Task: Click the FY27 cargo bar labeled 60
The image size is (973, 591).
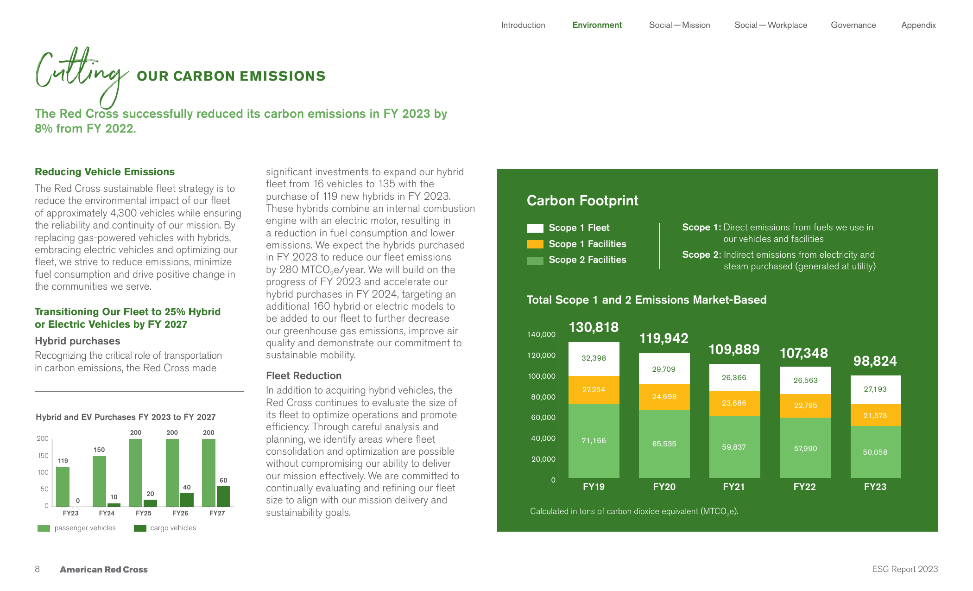Action: 223,496
